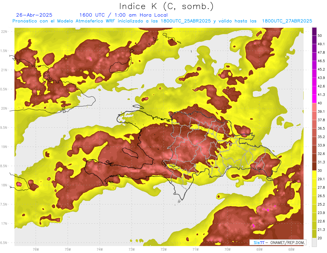Click the "68W" longitude axis label

(291, 249)
